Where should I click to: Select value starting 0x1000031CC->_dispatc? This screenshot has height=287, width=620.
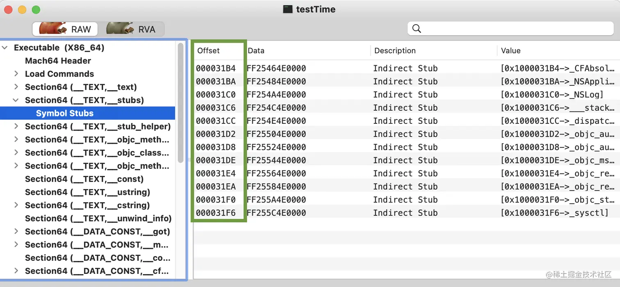[x=557, y=121]
